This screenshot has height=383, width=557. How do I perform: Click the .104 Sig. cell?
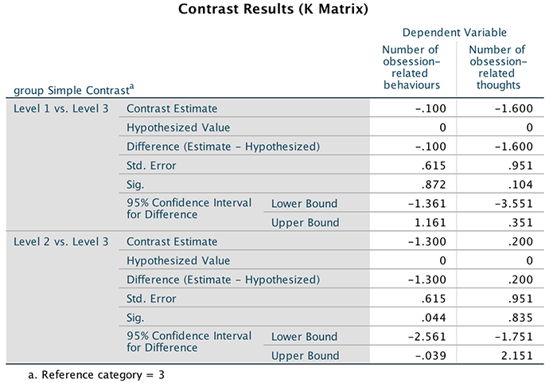click(521, 185)
